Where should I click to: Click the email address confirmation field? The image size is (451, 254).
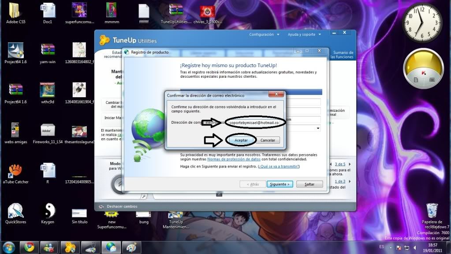click(x=254, y=123)
